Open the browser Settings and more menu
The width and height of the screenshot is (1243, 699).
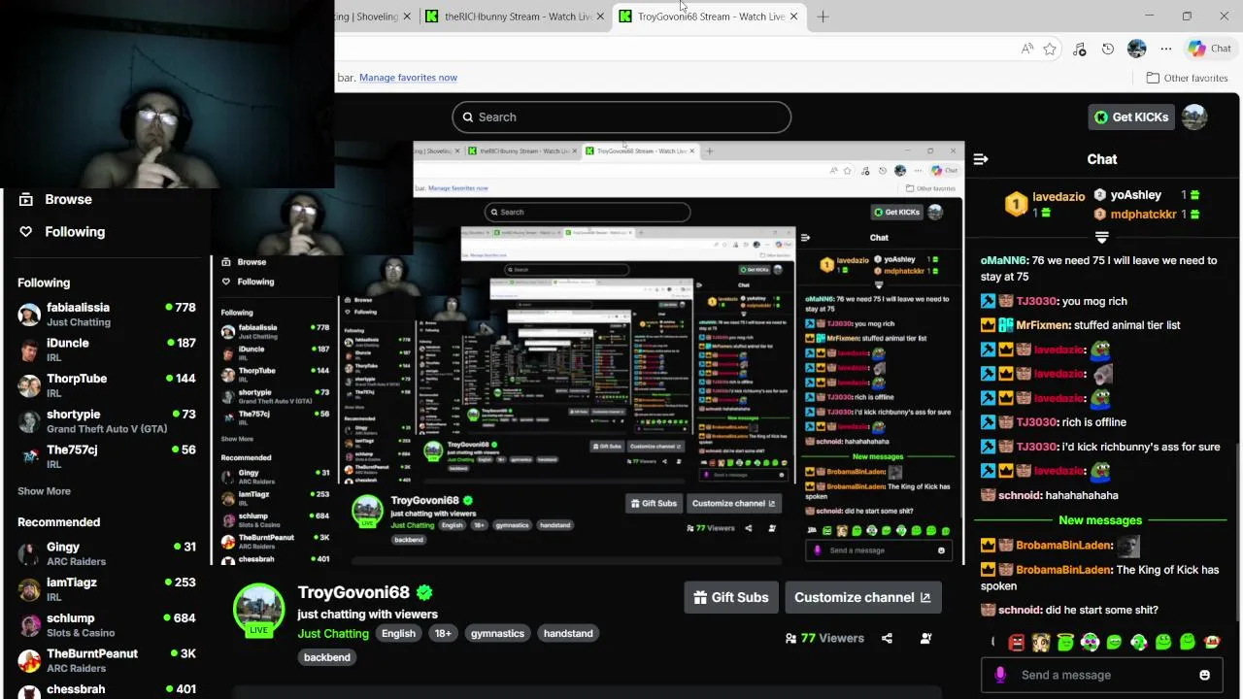(x=1166, y=49)
